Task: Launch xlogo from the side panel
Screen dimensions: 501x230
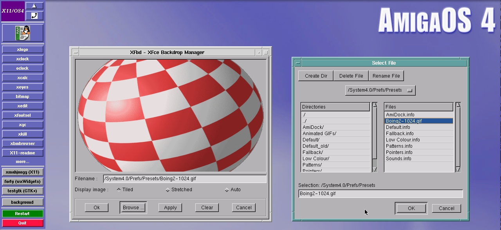Action: [22, 50]
